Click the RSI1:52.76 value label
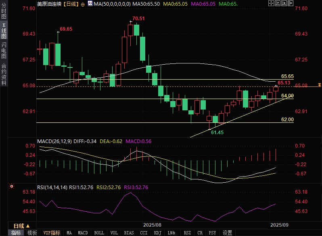The height and width of the screenshot is (236, 322). (x=81, y=187)
